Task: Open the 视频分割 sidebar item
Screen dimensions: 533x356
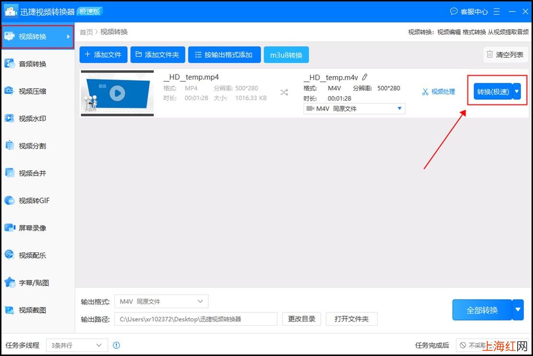Action: pyautogui.click(x=38, y=146)
